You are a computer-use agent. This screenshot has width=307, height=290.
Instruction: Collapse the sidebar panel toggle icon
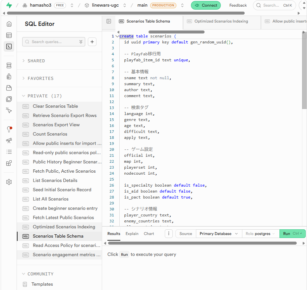(x=109, y=21)
